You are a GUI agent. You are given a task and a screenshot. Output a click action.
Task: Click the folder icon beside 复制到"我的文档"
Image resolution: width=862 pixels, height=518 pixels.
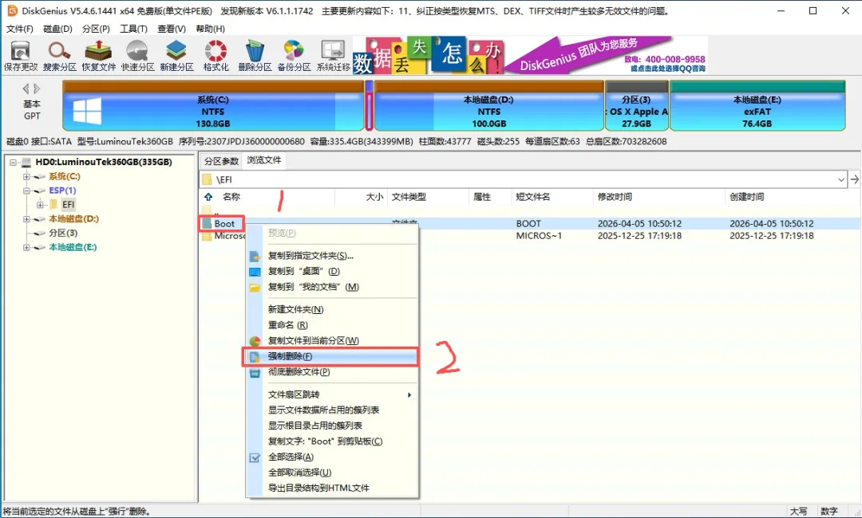point(255,287)
